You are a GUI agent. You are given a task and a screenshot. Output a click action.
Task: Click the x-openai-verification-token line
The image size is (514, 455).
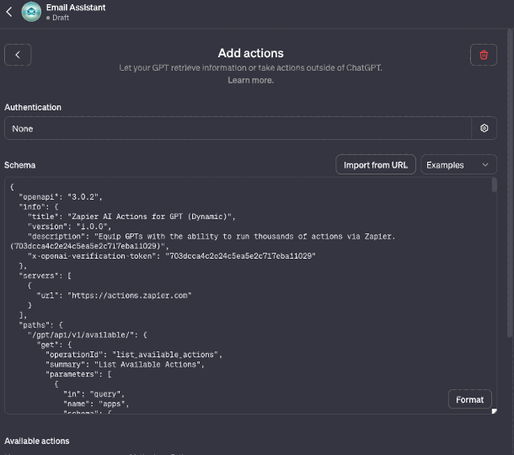171,256
